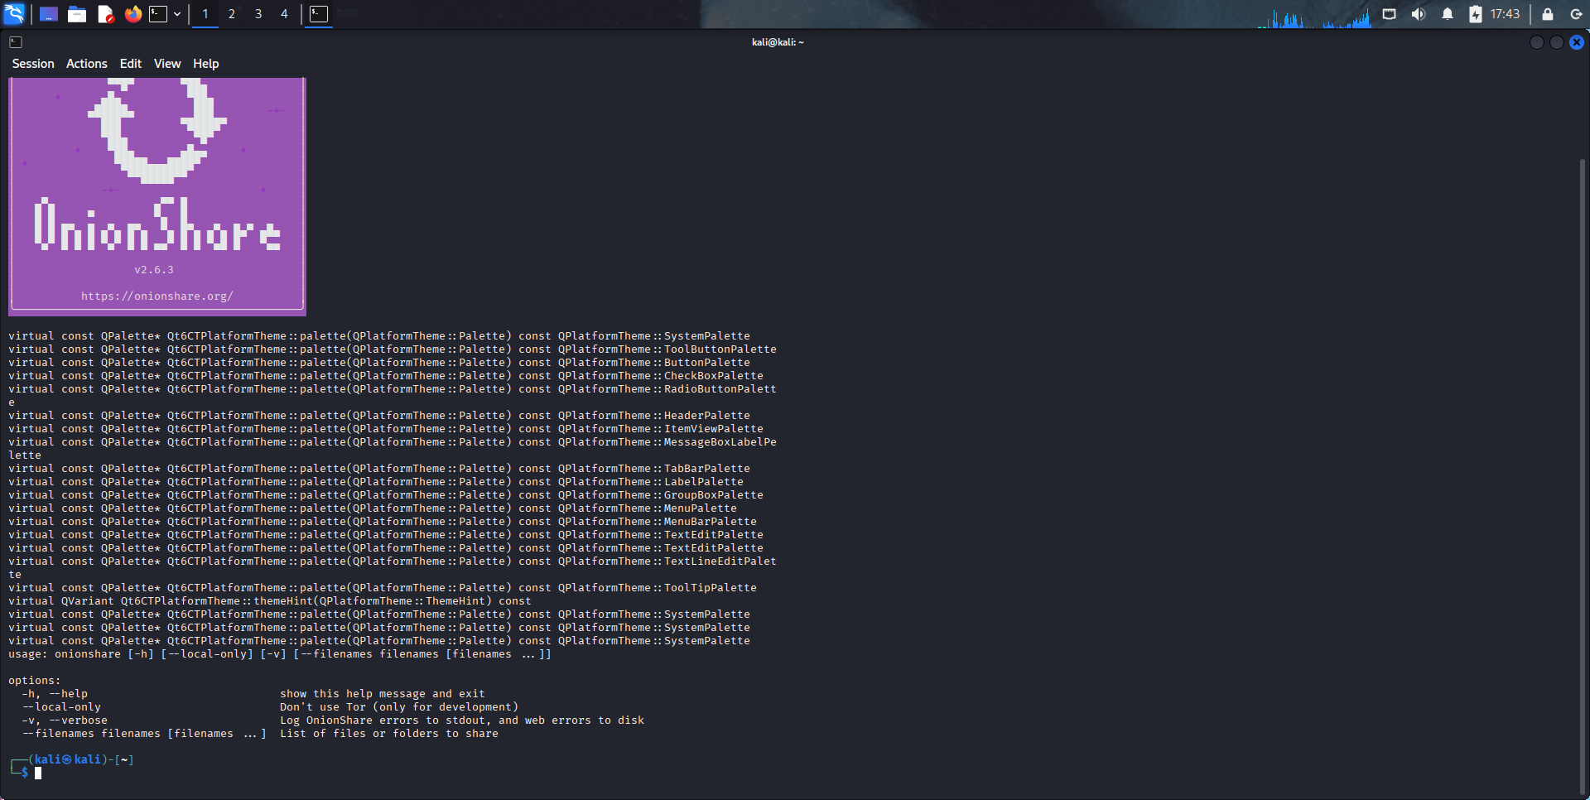The height and width of the screenshot is (800, 1590).
Task: Show notifications via the bell icon
Action: tap(1448, 14)
